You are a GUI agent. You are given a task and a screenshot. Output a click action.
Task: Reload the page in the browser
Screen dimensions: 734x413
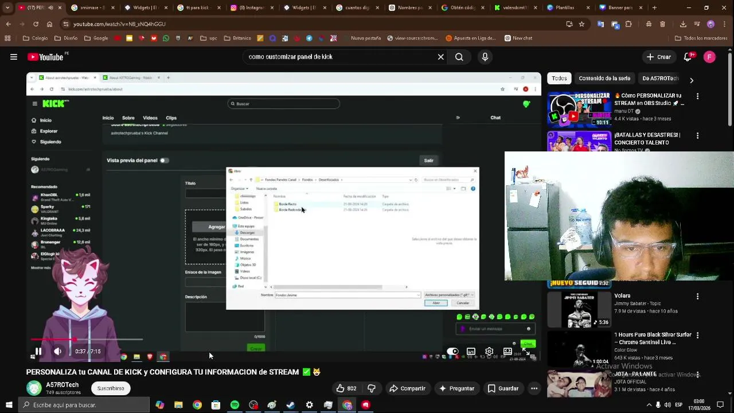click(36, 24)
